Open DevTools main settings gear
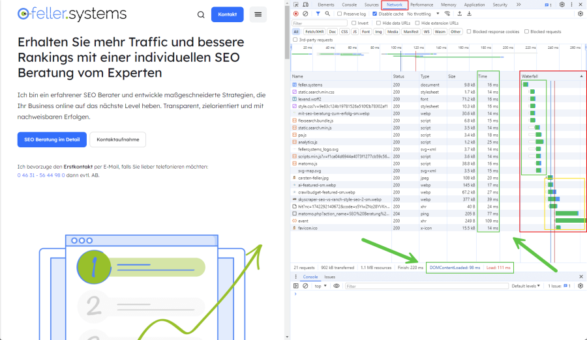Viewport: 587px width, 340px height. click(x=562, y=5)
